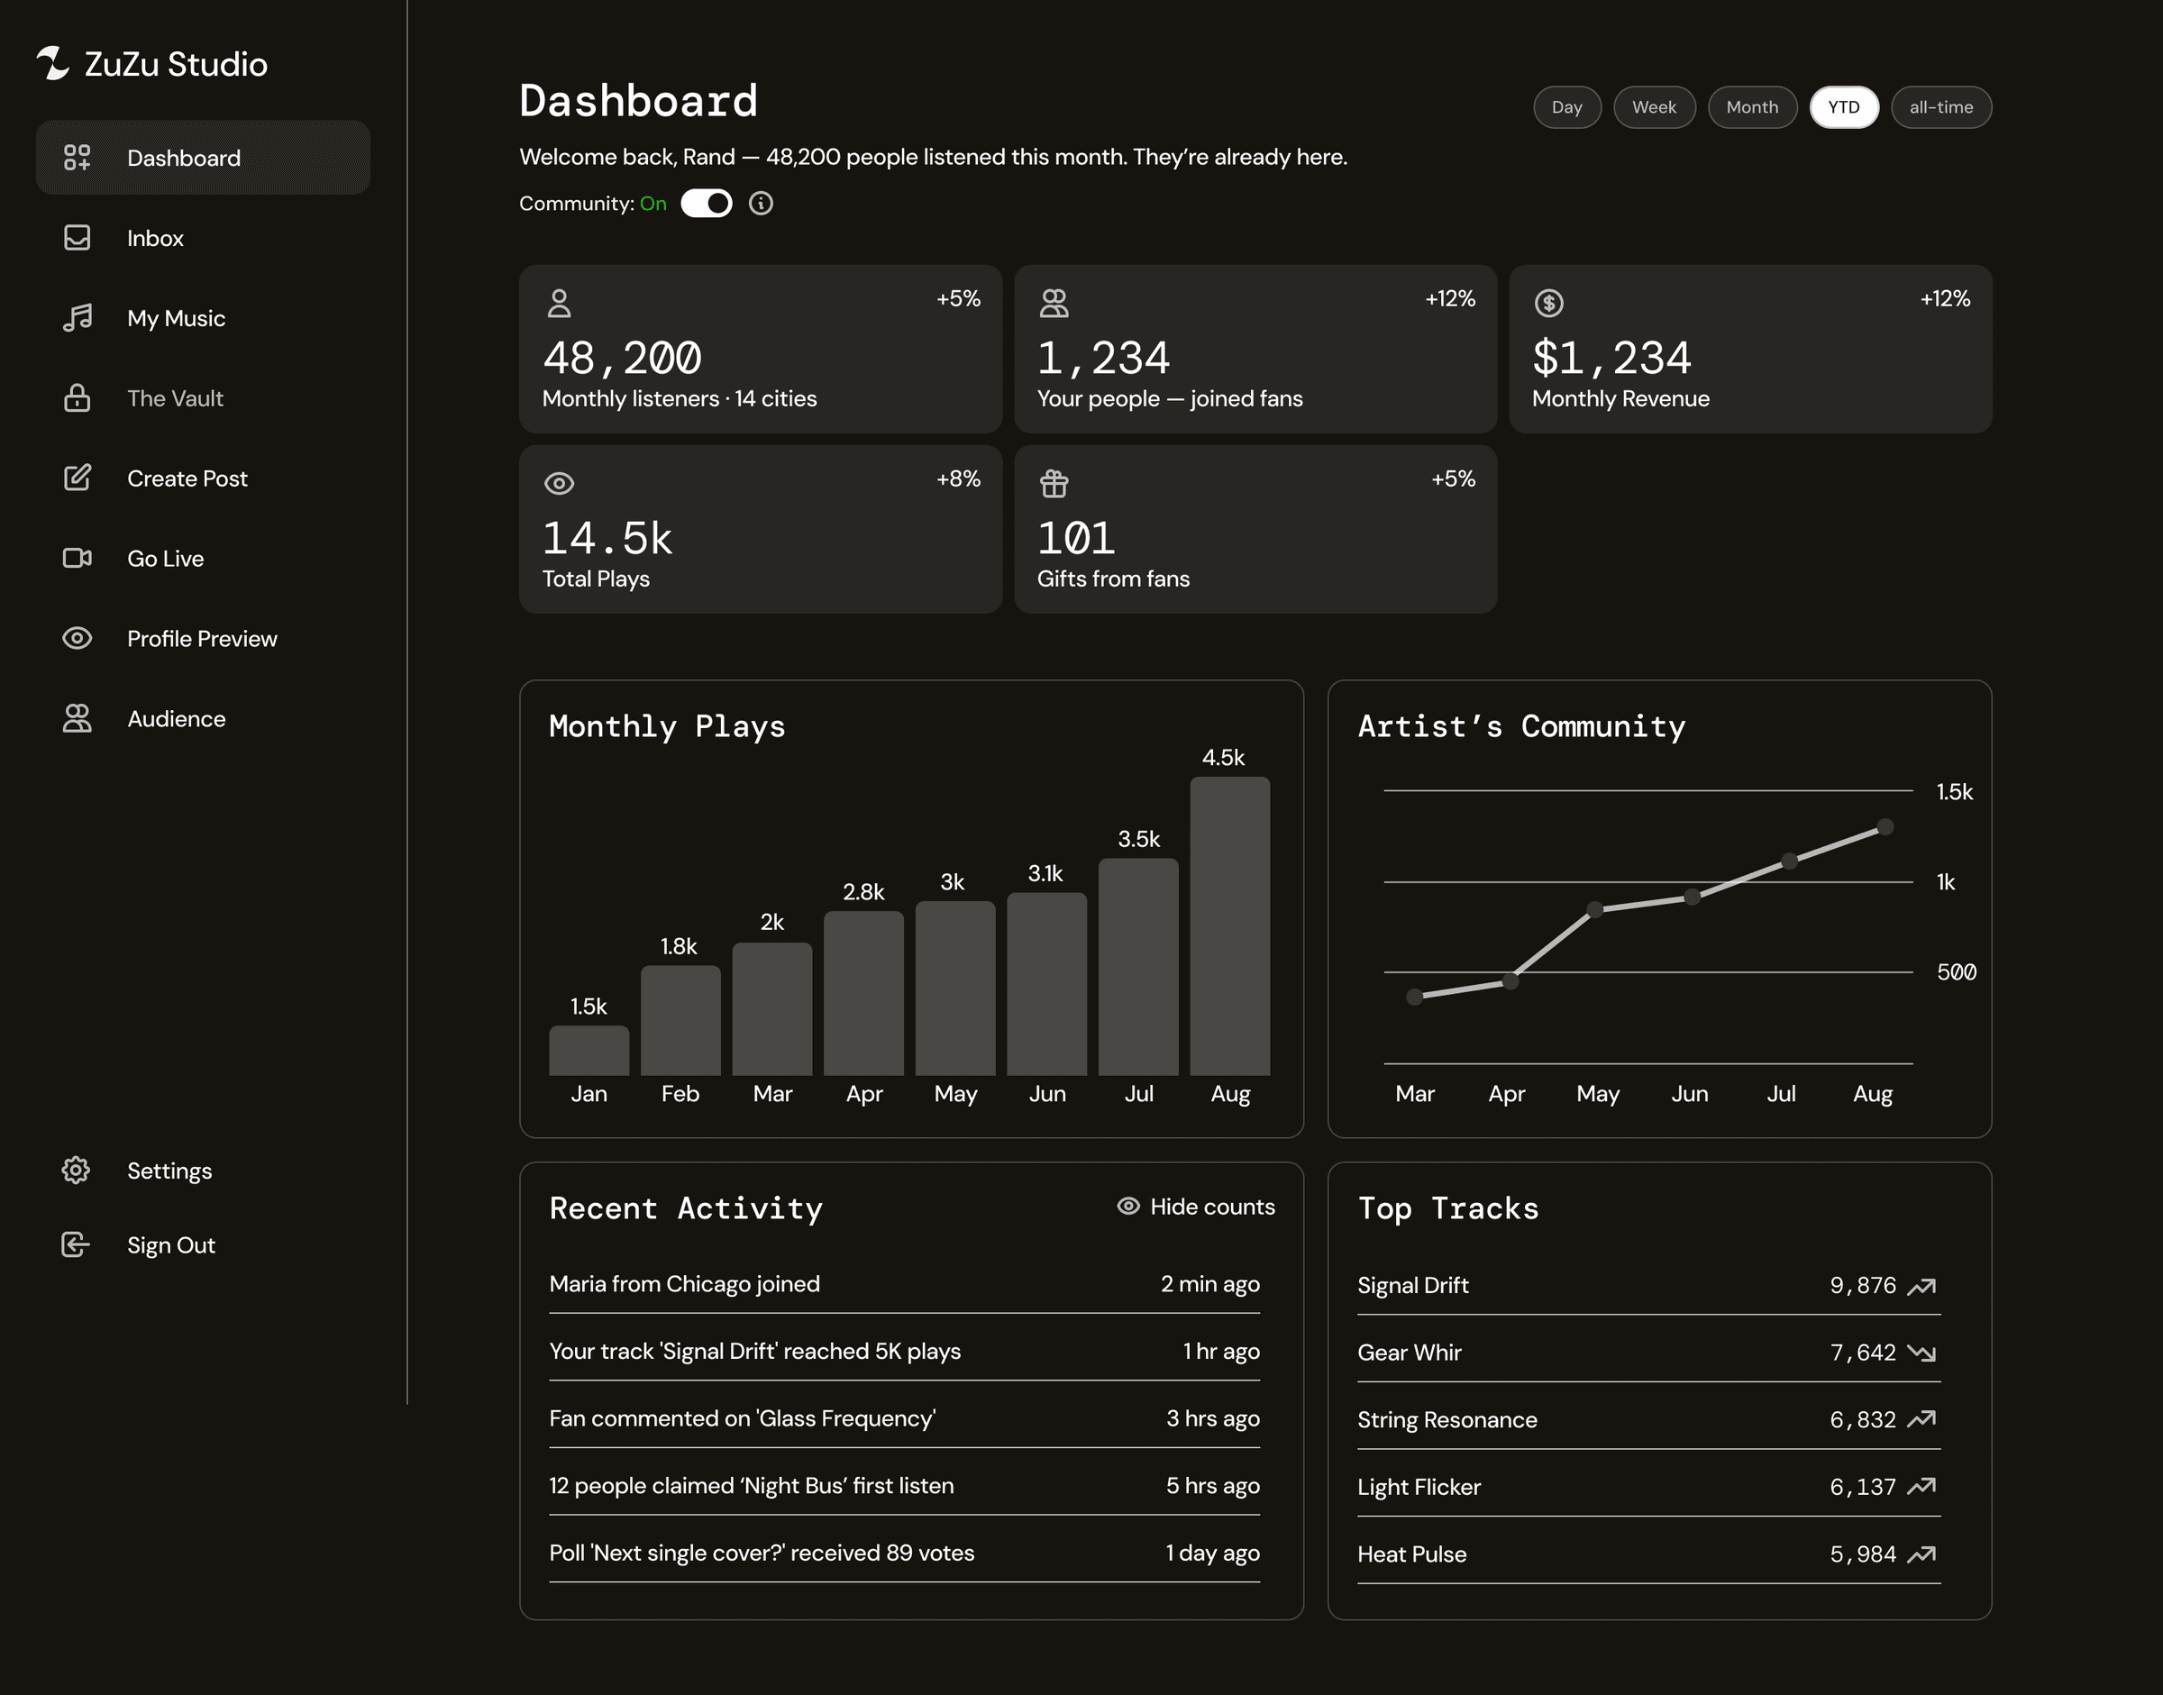The height and width of the screenshot is (1695, 2163).
Task: Click Hide counts in Recent Activity
Action: pos(1196,1207)
